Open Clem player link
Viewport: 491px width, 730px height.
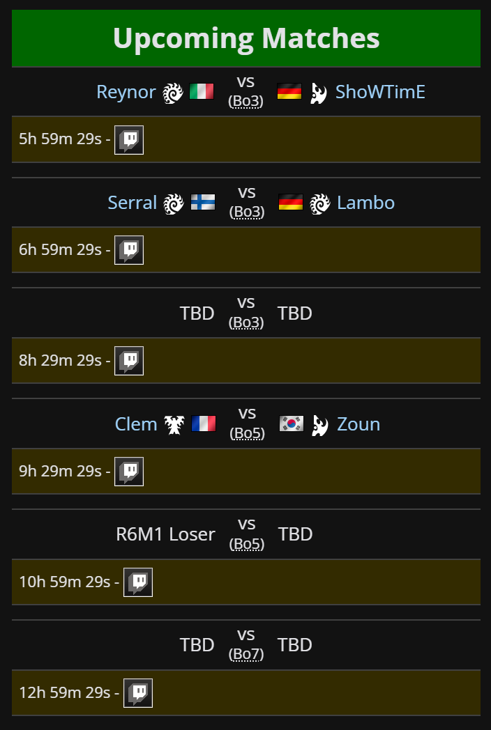tap(136, 425)
